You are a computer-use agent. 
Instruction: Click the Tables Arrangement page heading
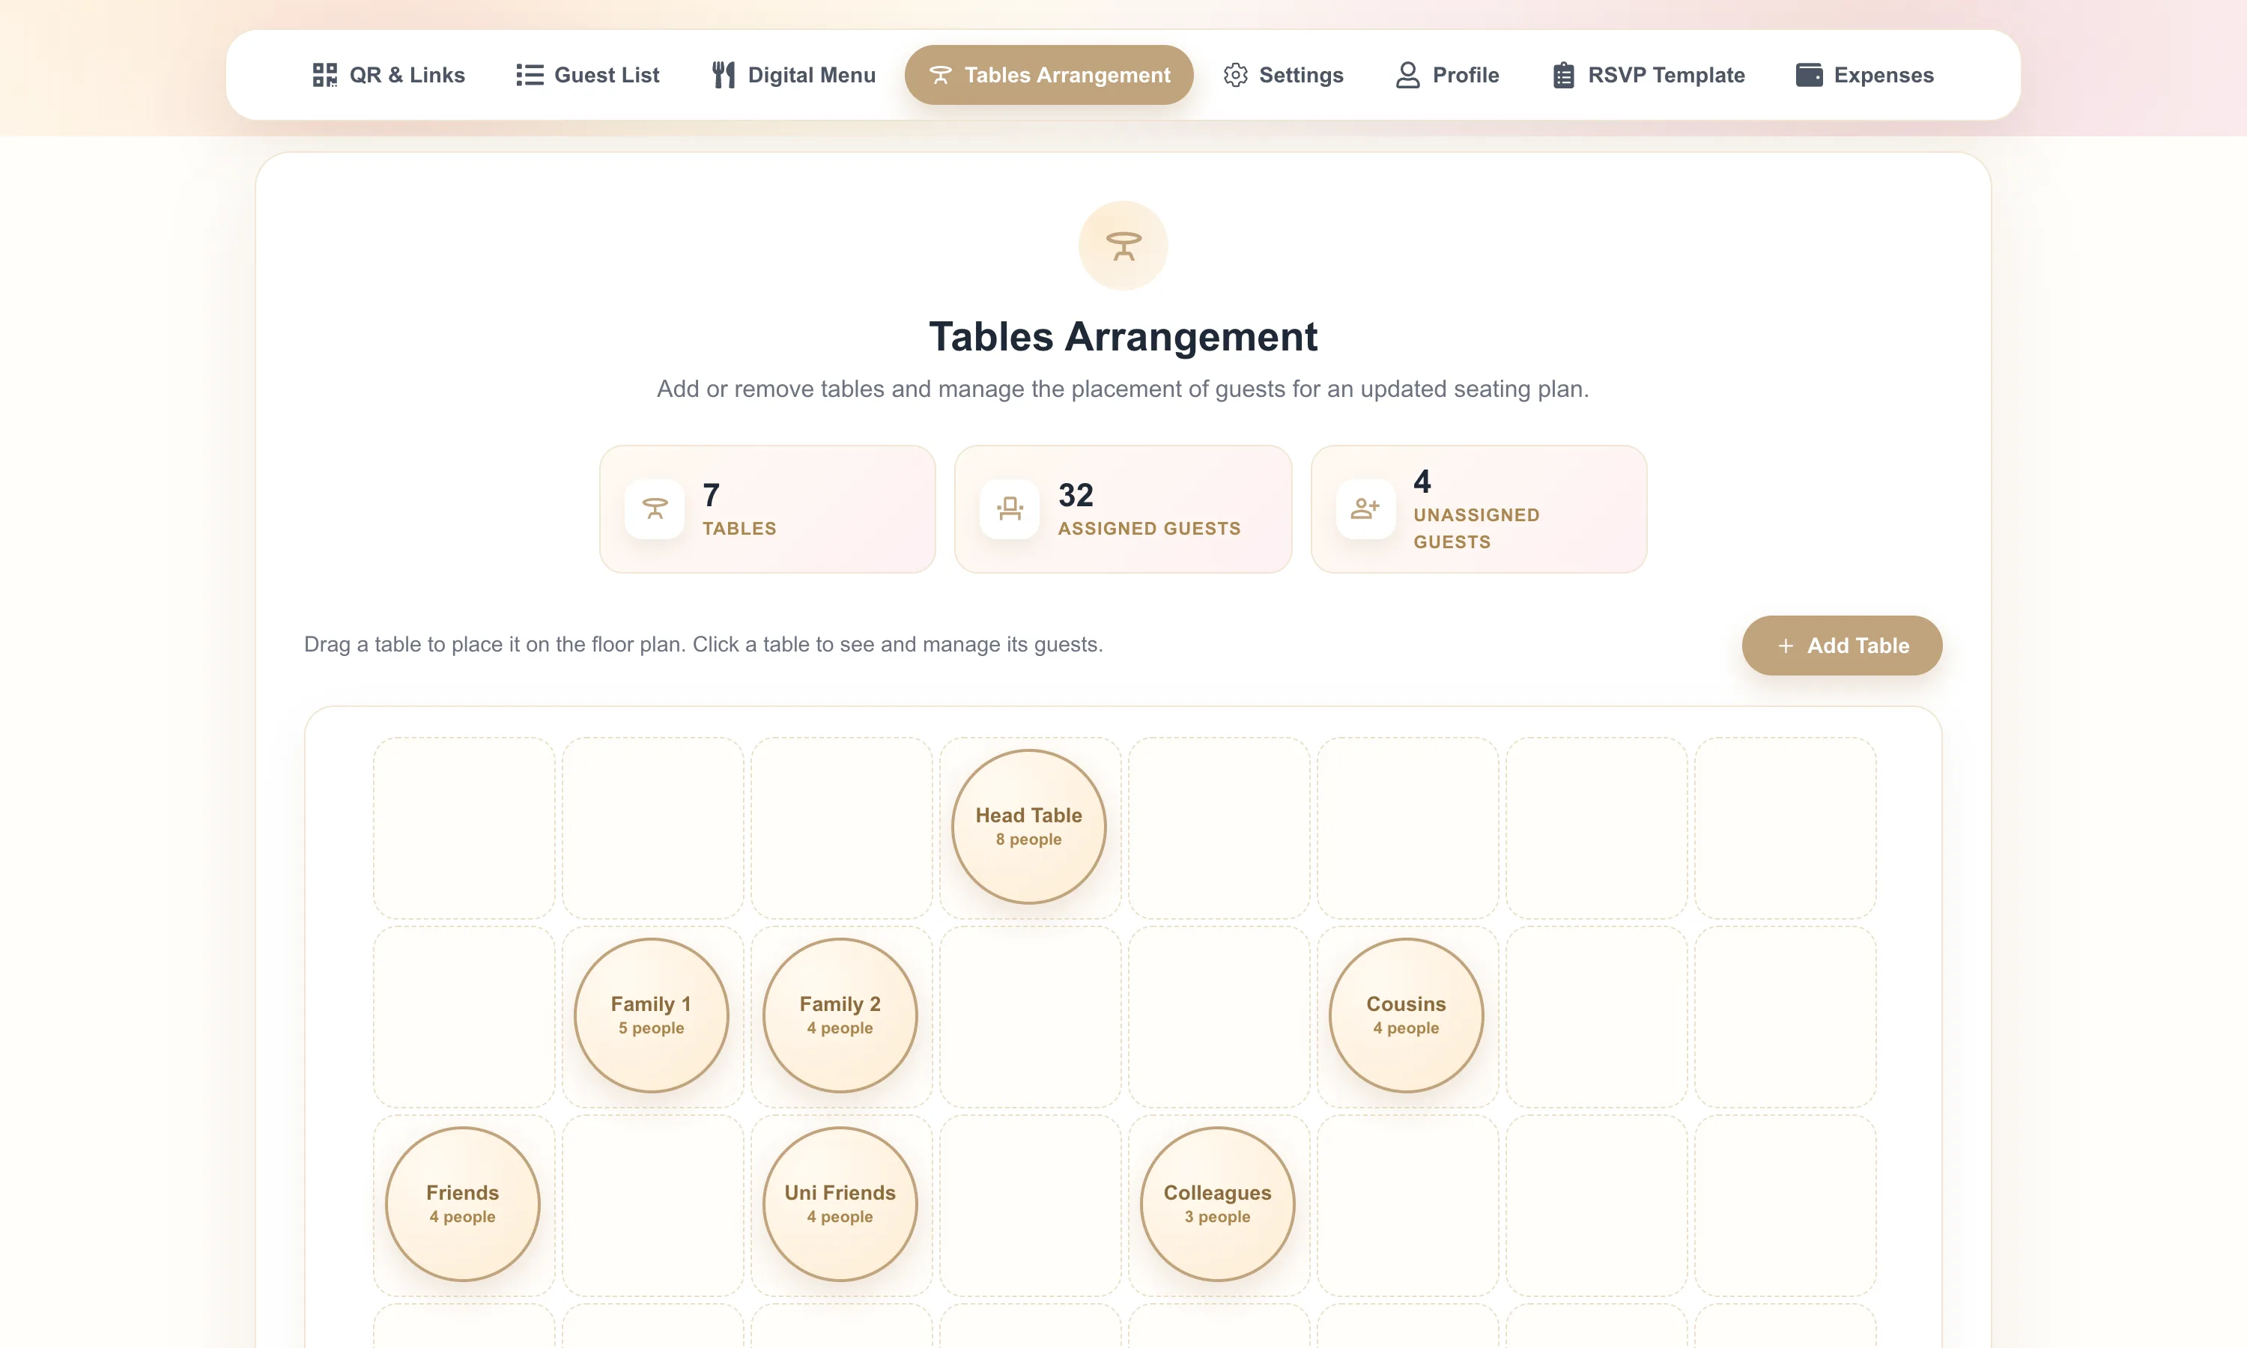tap(1123, 337)
